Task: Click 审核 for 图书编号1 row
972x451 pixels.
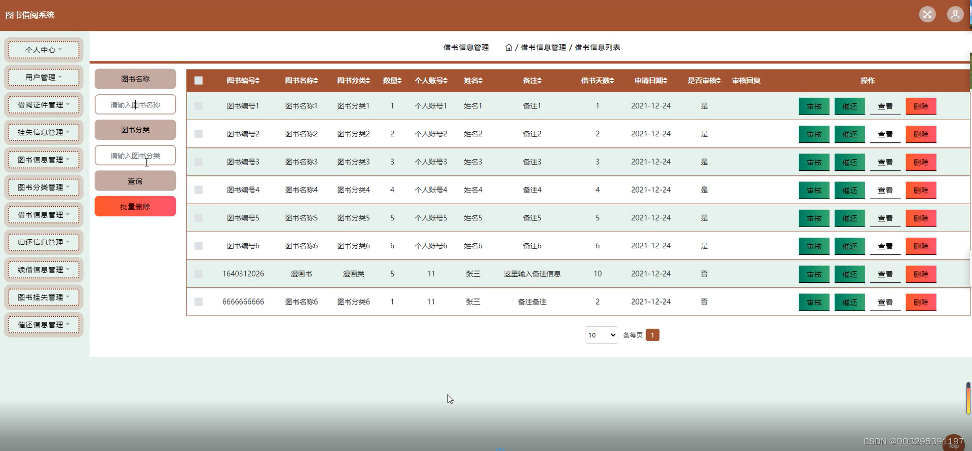Action: (x=814, y=106)
